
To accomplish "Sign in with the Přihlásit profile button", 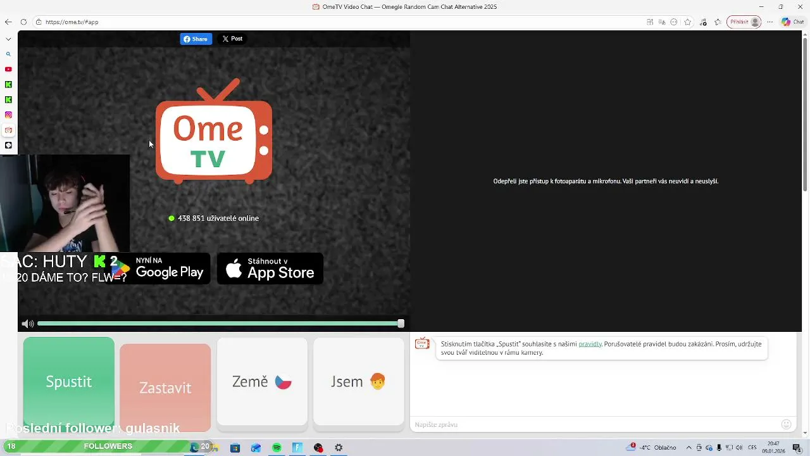I will [x=744, y=22].
